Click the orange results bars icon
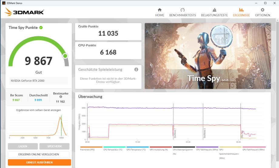The height and width of the screenshot is (168, 279). click(x=241, y=10)
